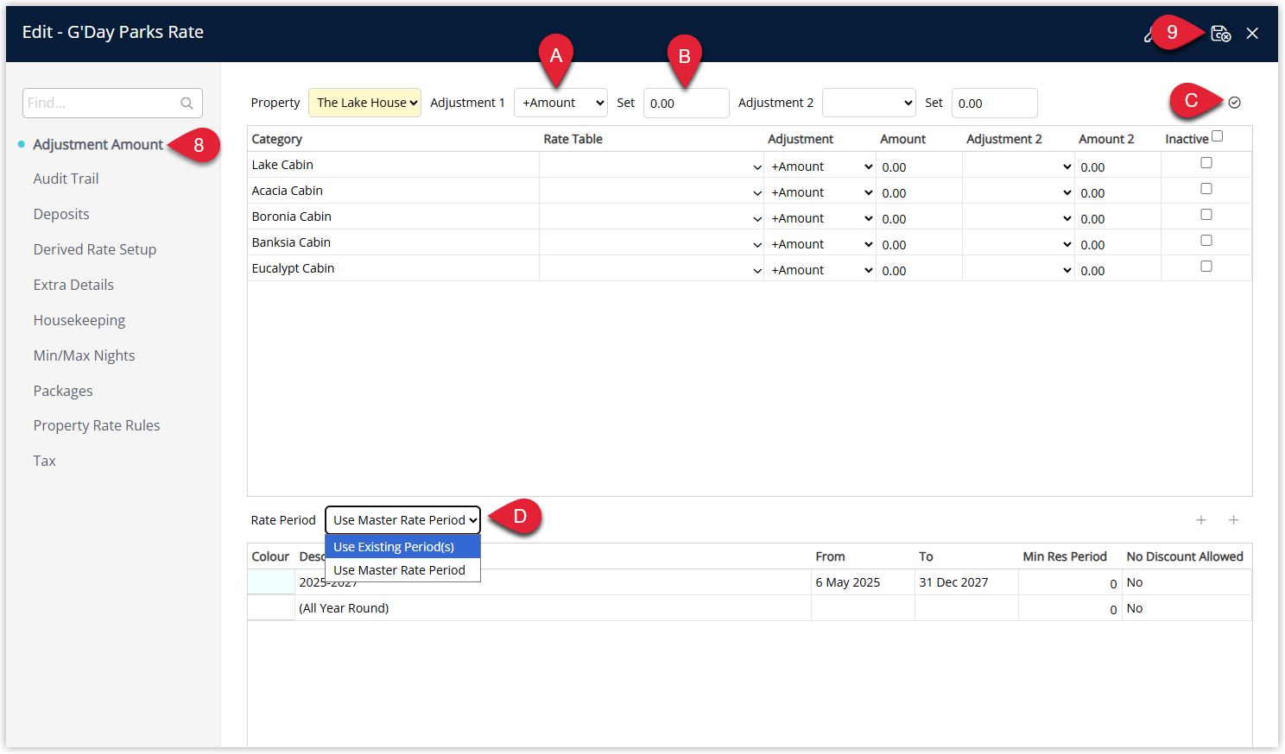Open Min/Max Nights section
1285x754 pixels.
click(84, 356)
